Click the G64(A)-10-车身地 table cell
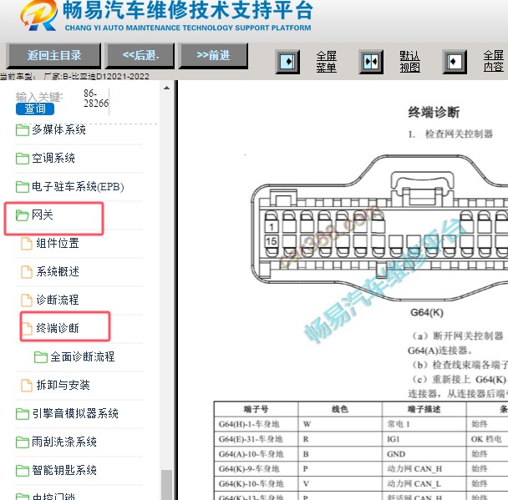508x500 pixels. [x=256, y=454]
